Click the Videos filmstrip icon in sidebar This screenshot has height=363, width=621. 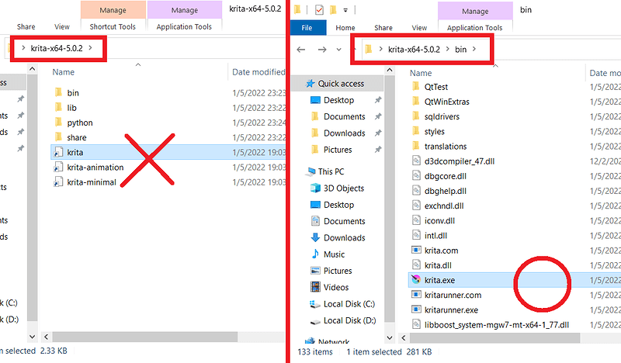coord(315,287)
